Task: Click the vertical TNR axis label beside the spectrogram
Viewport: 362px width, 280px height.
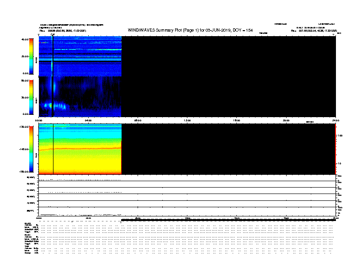Action: 36,156
